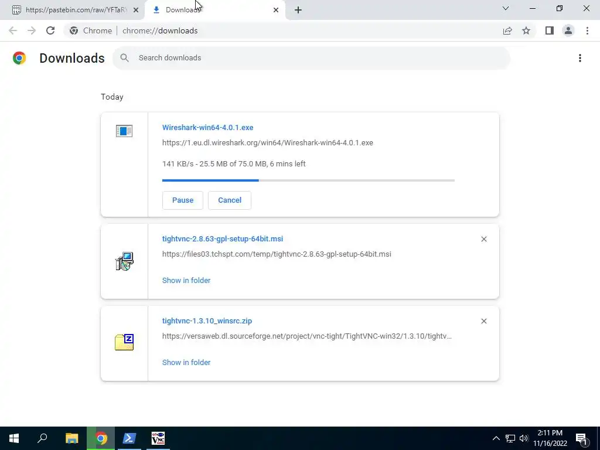Open Windows taskbar search

(42, 438)
